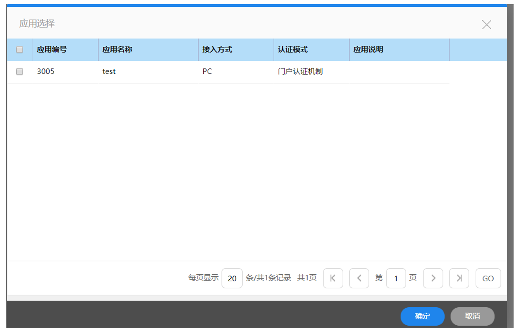
Task: Select the application named test
Action: tap(109, 72)
